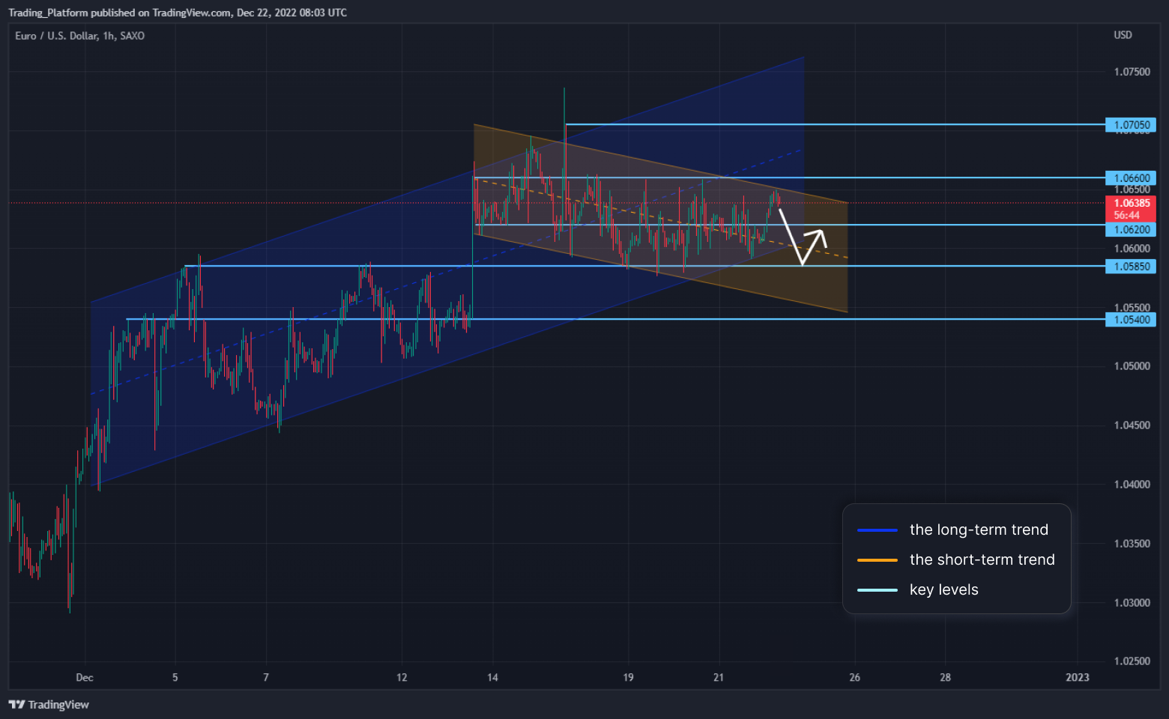Click the blue legend line swatch
1169x719 pixels.
pos(877,530)
